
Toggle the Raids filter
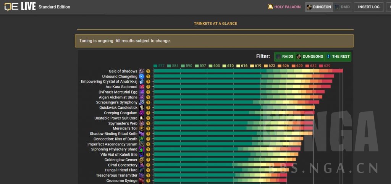pyautogui.click(x=285, y=56)
